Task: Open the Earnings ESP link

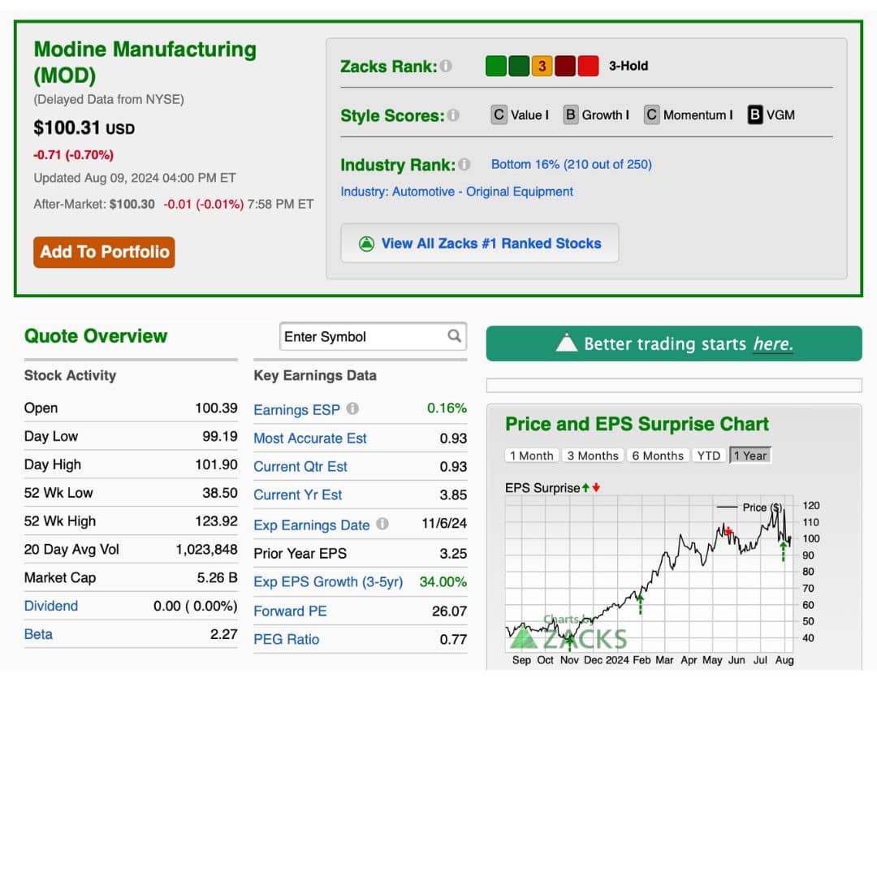Action: pos(296,410)
